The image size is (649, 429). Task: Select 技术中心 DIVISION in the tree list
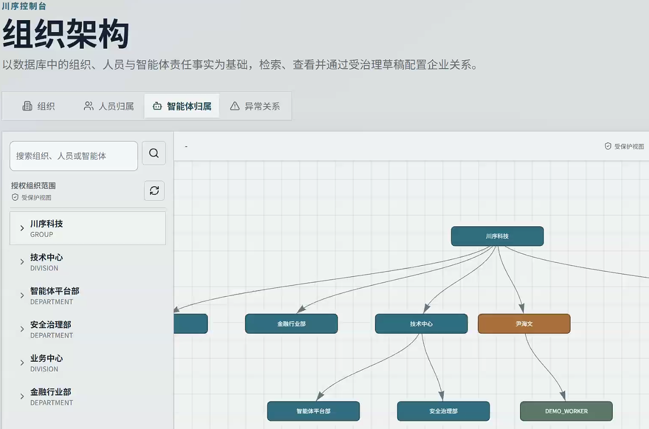87,262
